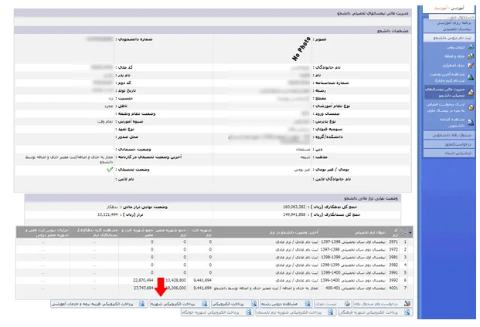Click magnifier icon on شهریه ترم تابستان button
Image resolution: width=480 pixels, height=327 pixels.
[x=330, y=312]
